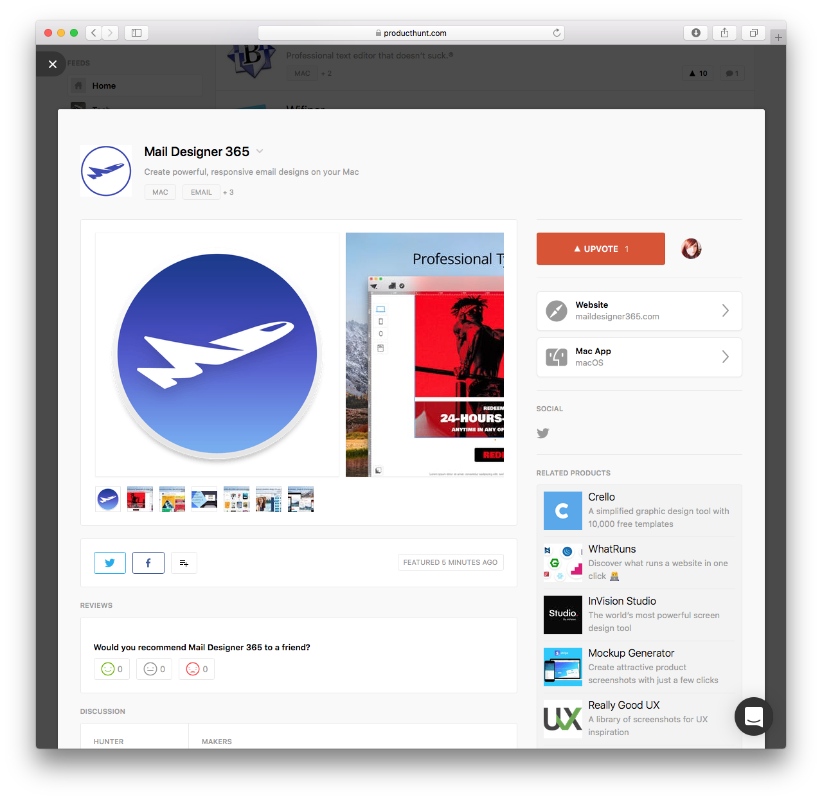Share on Twitter using the bird button
822x800 pixels.
[x=110, y=563]
